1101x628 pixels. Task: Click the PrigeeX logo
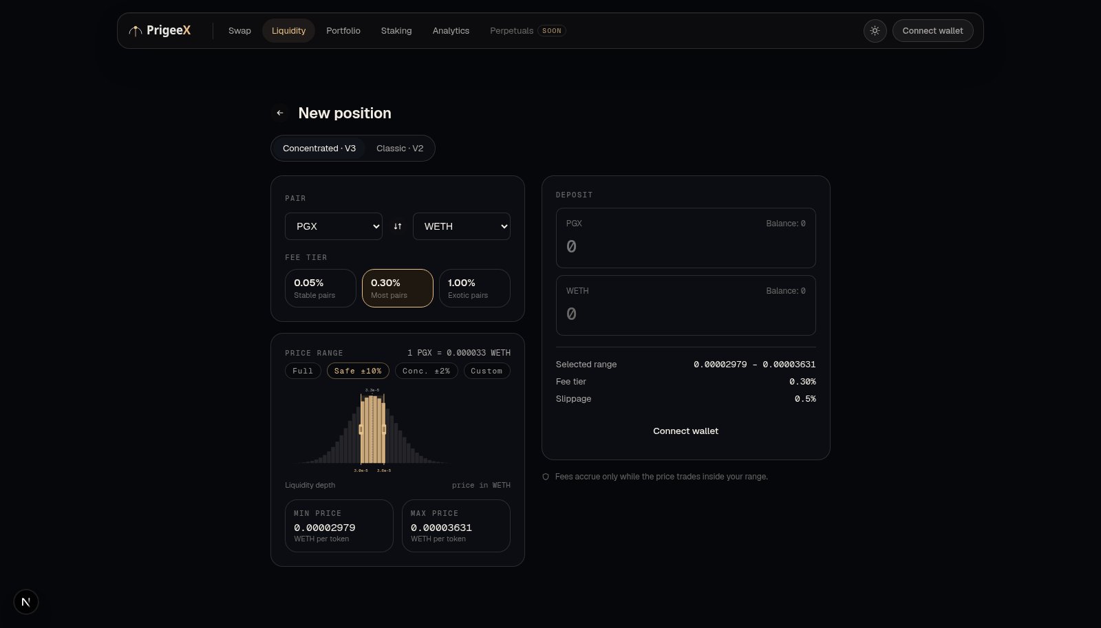click(x=160, y=30)
